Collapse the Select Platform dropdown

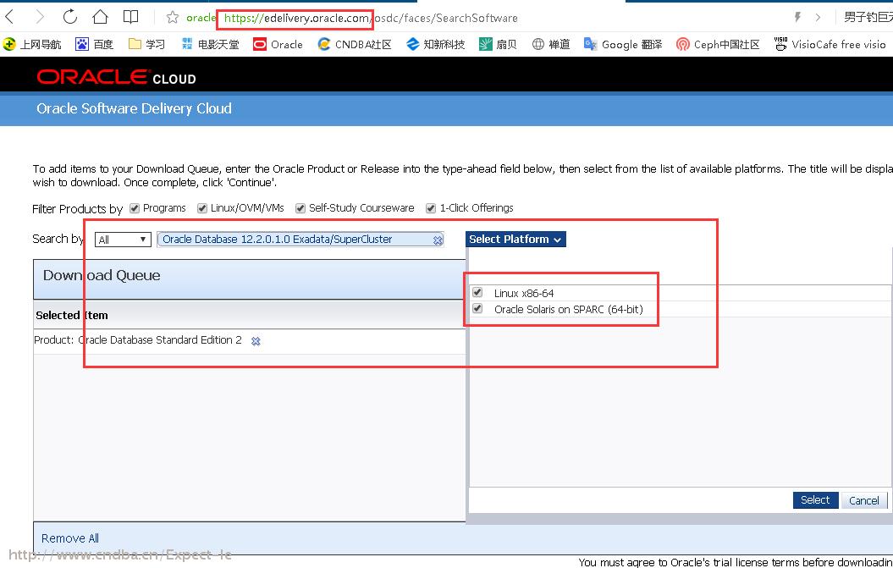coord(515,240)
